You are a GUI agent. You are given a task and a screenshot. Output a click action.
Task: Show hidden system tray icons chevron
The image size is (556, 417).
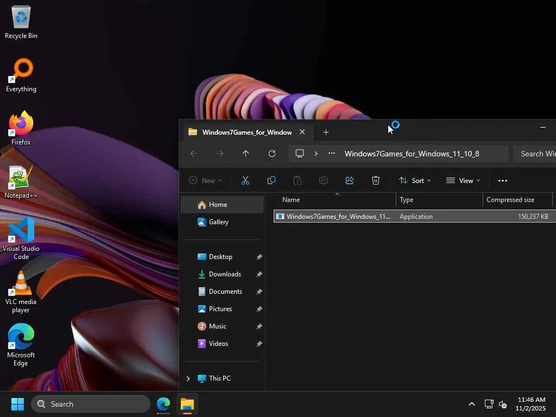(x=472, y=404)
